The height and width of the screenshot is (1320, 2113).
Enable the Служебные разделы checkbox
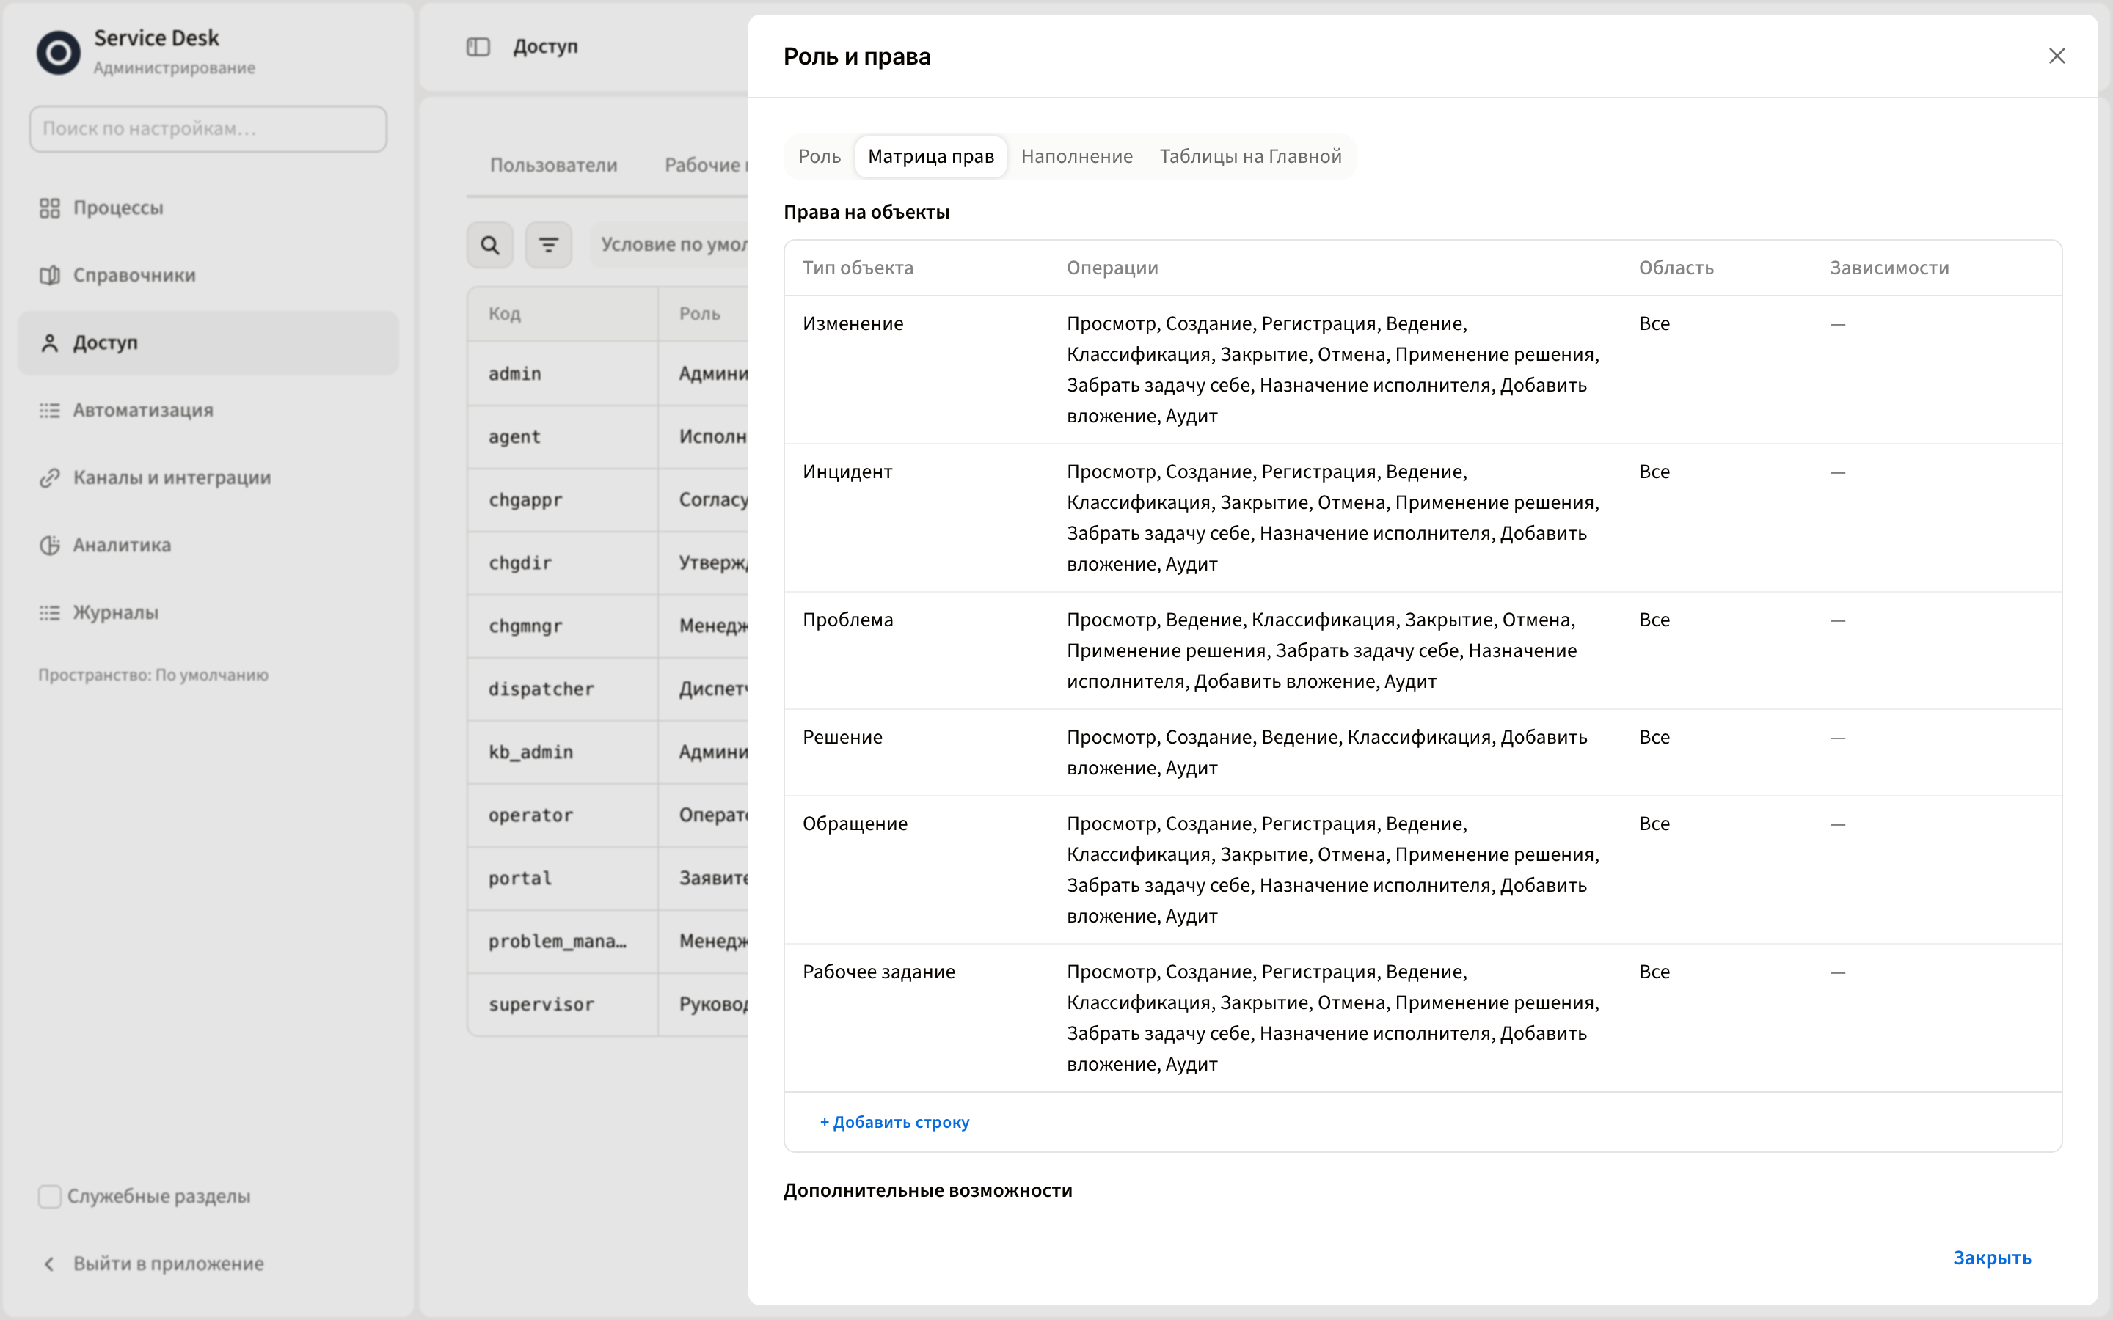[x=50, y=1196]
